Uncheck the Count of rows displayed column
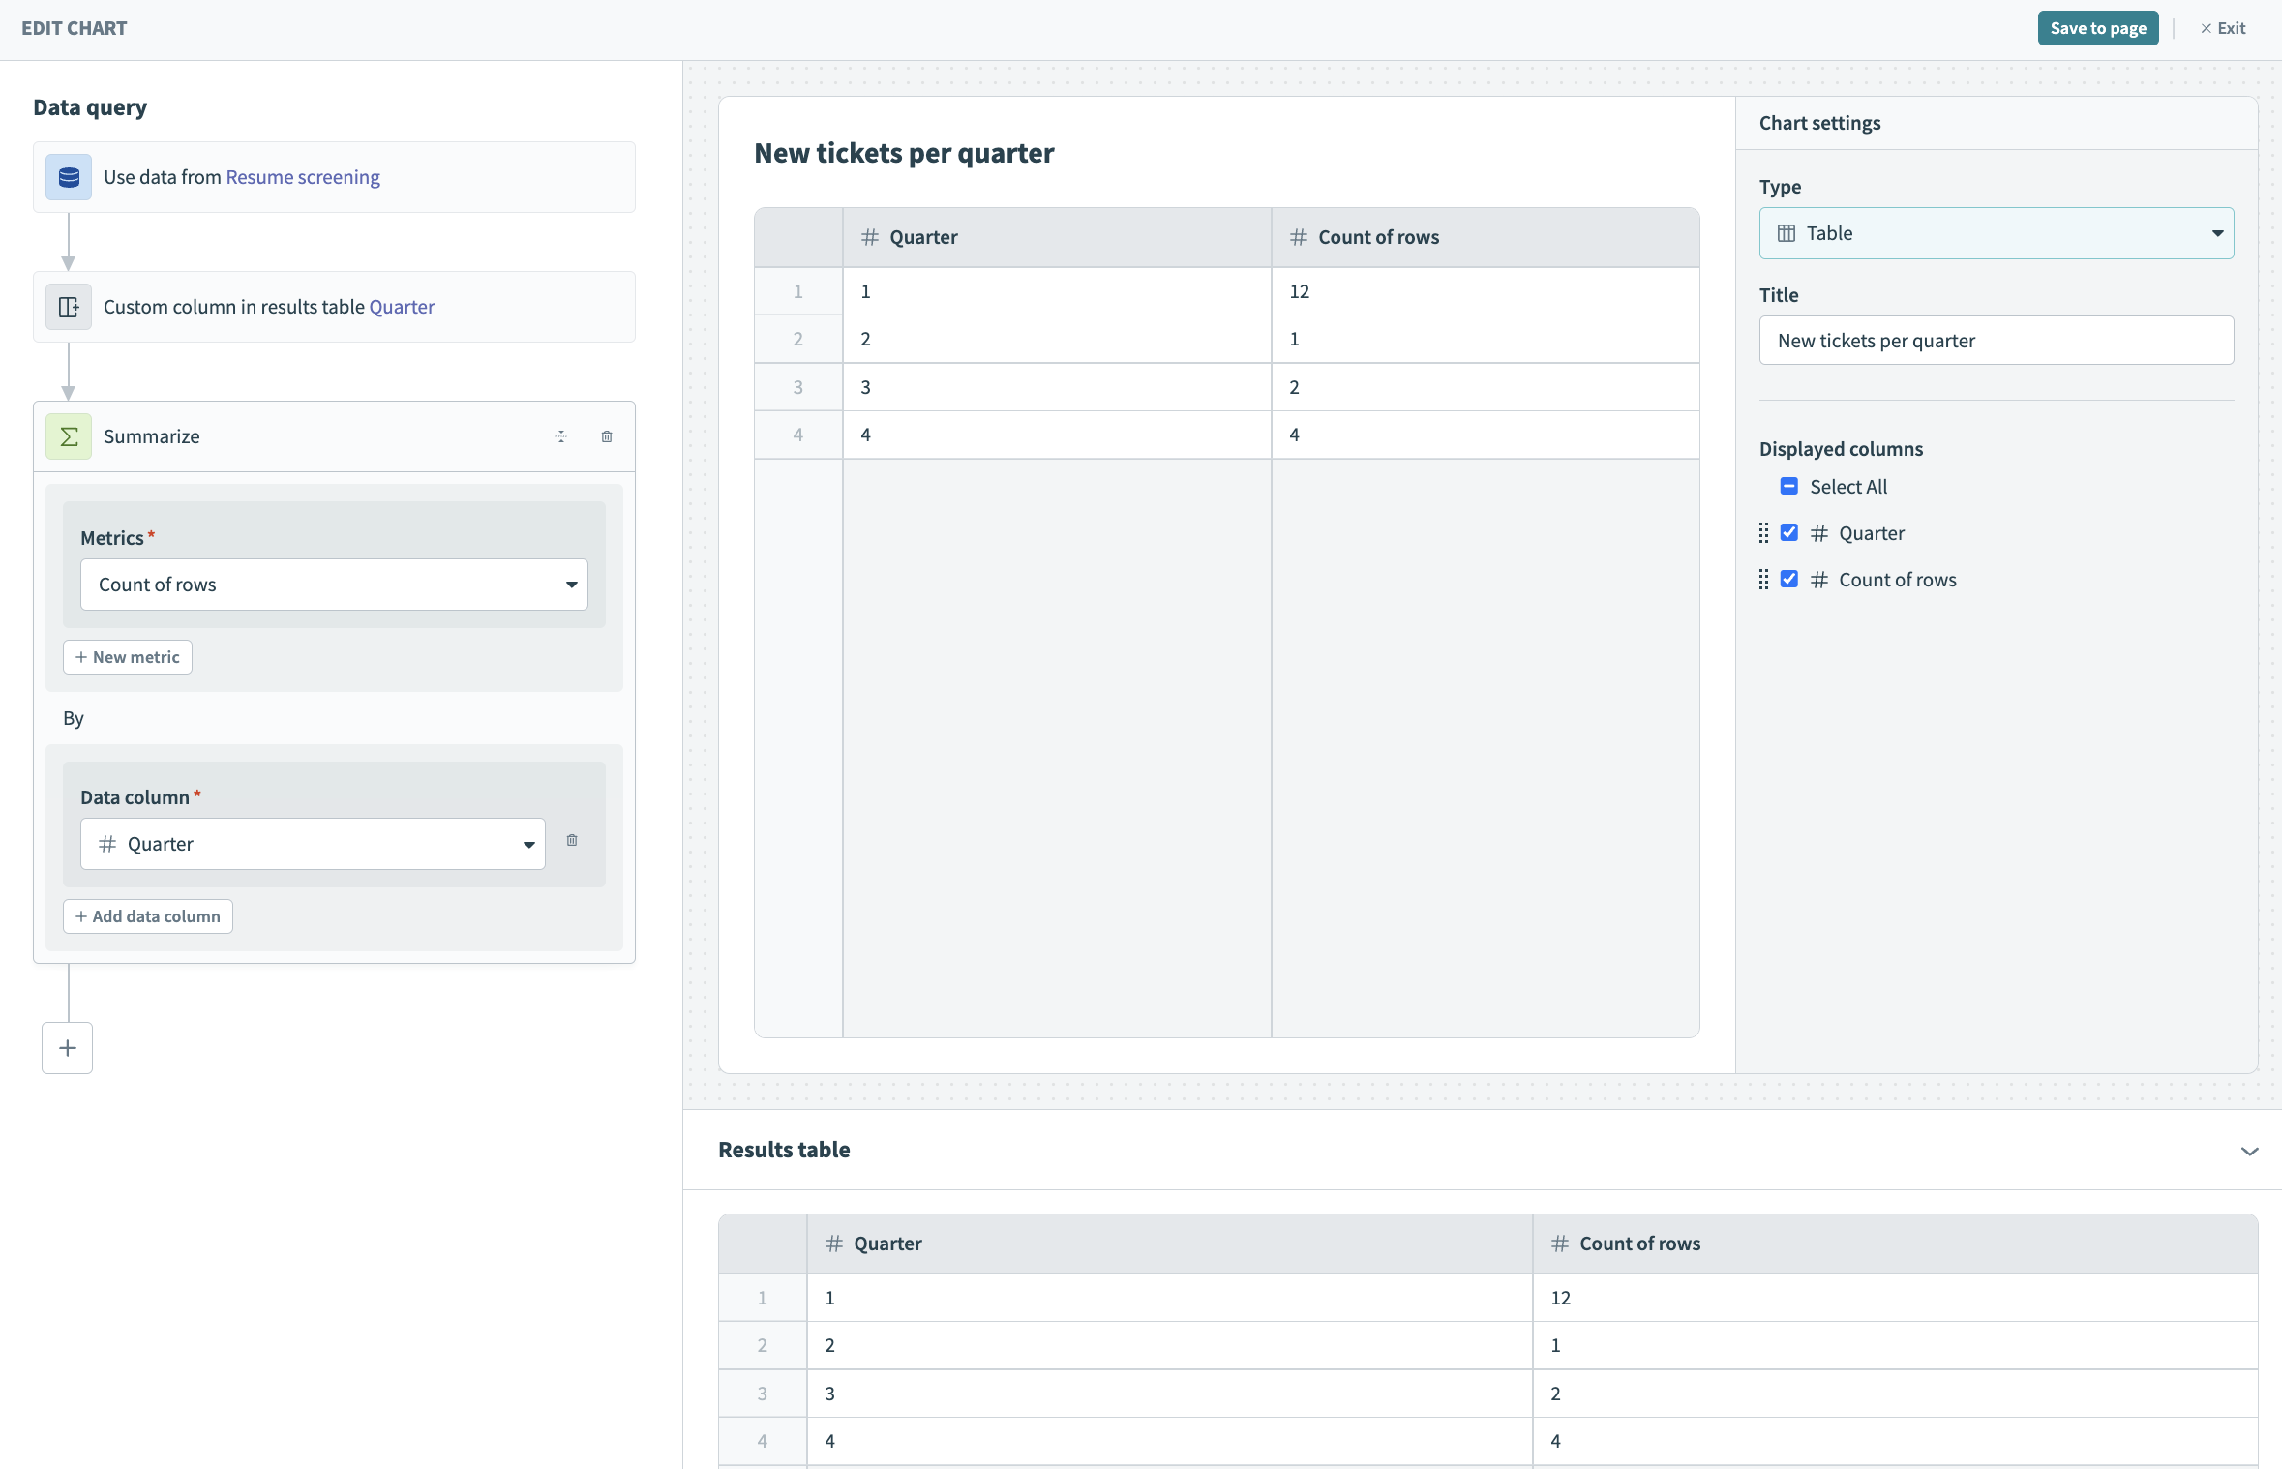2282x1469 pixels. [1788, 580]
